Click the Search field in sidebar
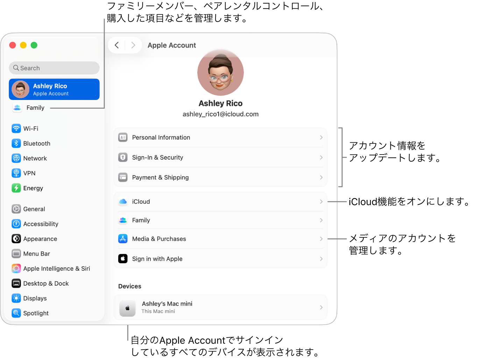 [x=54, y=68]
